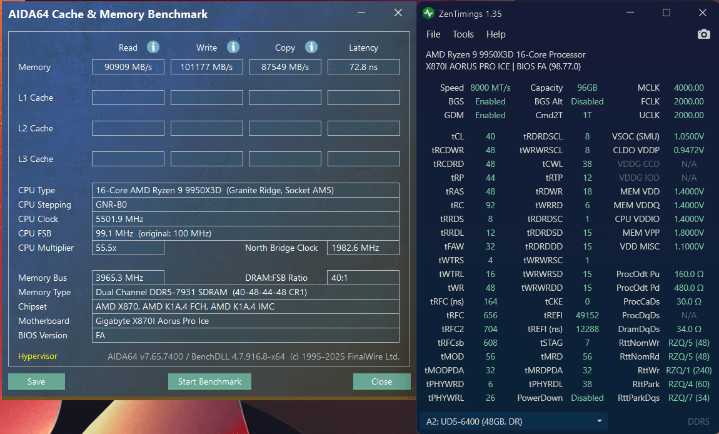Click the CPU Type value field
719x434 pixels.
(245, 190)
